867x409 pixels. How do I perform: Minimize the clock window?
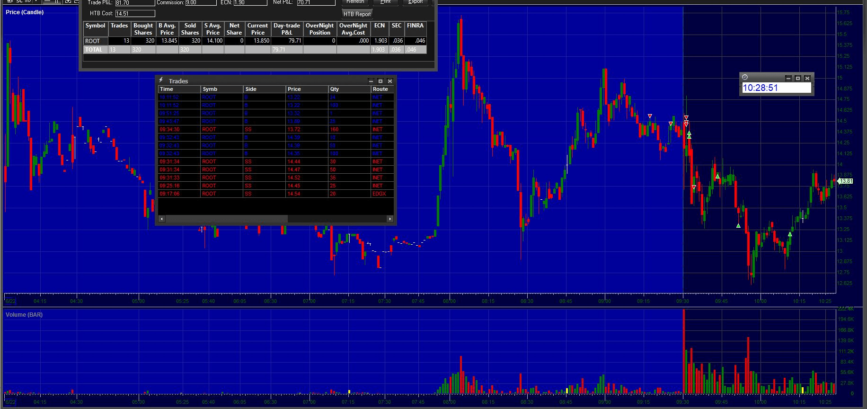tap(788, 78)
